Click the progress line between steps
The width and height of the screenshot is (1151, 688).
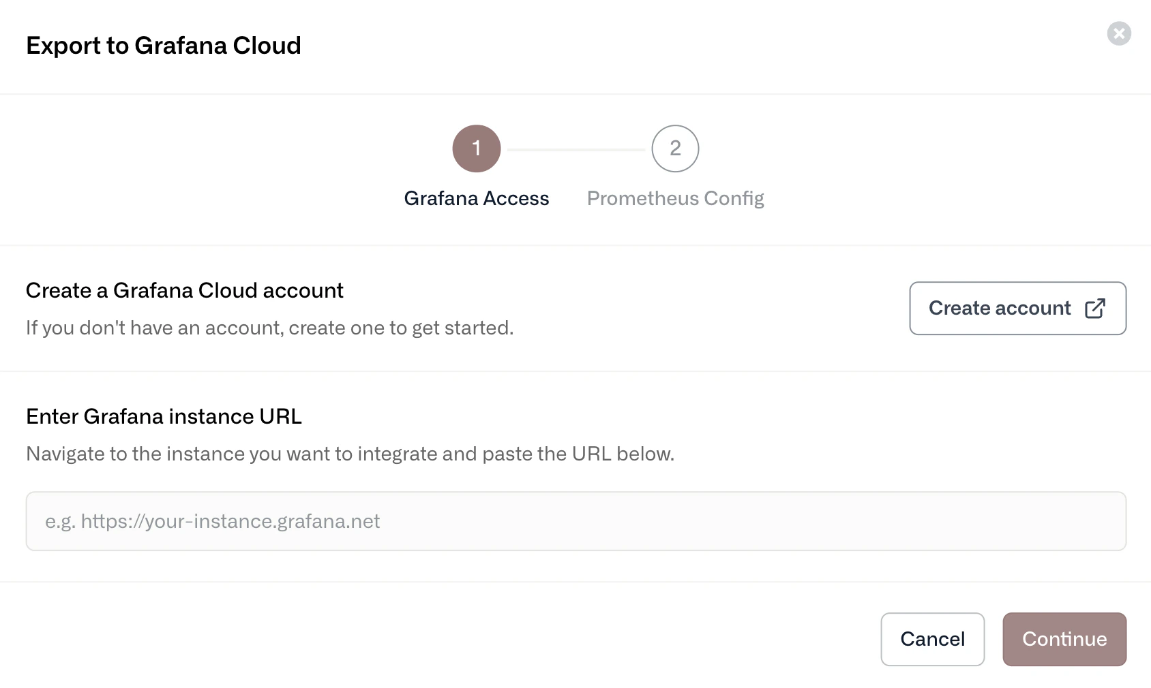click(x=575, y=148)
